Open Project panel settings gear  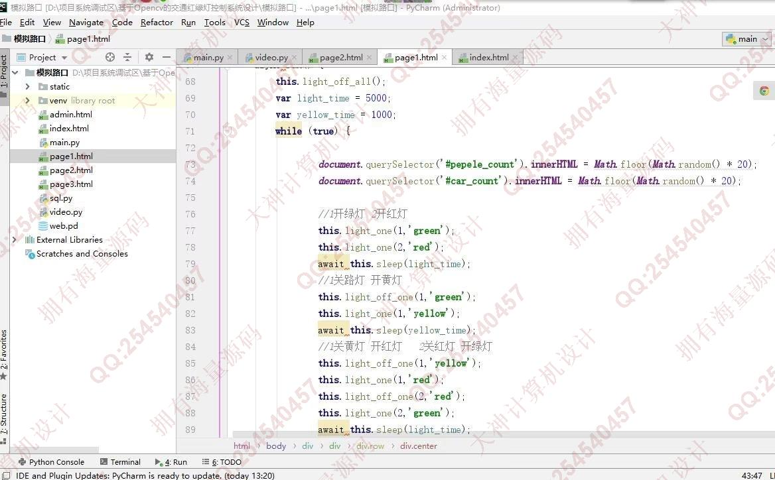(x=149, y=57)
